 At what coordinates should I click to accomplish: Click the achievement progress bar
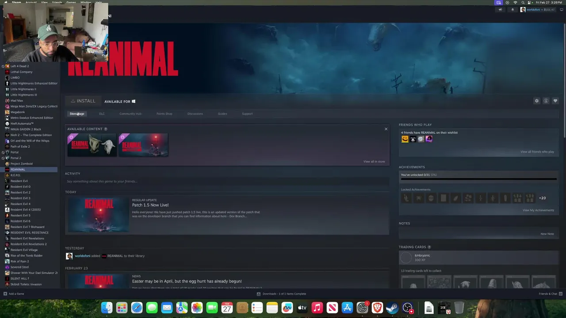tap(478, 179)
